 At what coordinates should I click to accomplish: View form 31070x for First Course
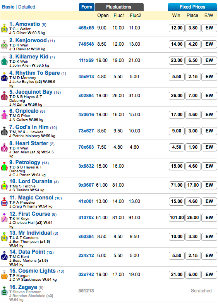point(86,218)
